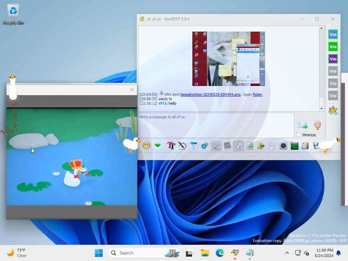Click the network status tray icon
Screen dimensions: 348x261
point(298,253)
